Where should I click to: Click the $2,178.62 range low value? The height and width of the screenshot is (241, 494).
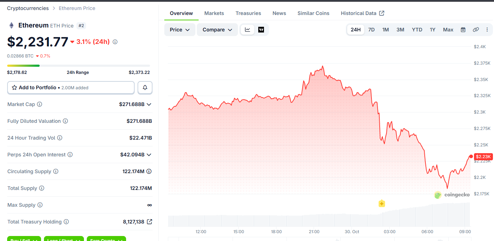pos(17,72)
